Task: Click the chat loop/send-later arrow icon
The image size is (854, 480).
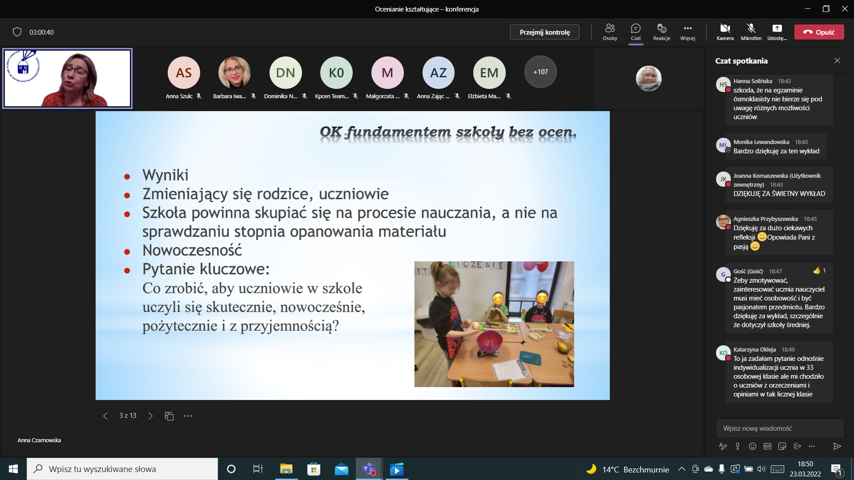Action: 797,446
